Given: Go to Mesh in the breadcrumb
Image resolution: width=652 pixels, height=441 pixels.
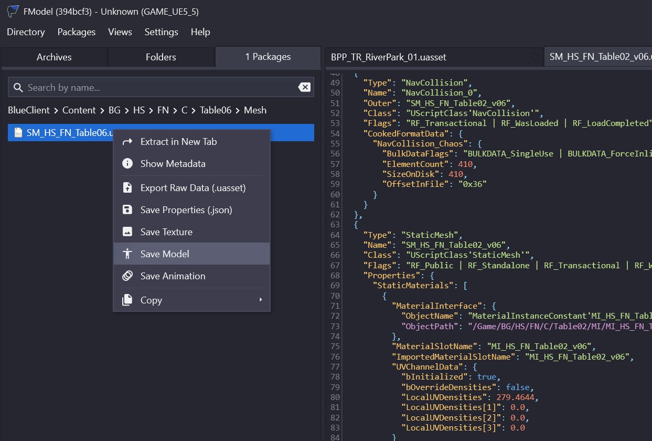Looking at the screenshot, I should pos(255,110).
